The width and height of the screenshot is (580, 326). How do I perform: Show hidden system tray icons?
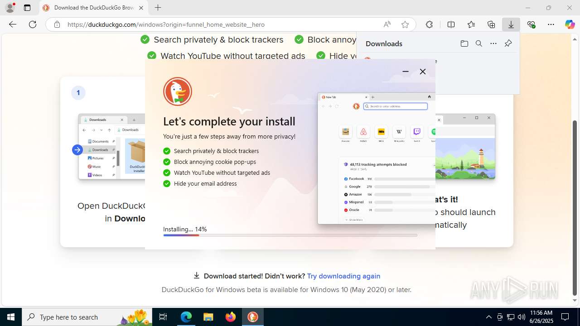pyautogui.click(x=488, y=317)
